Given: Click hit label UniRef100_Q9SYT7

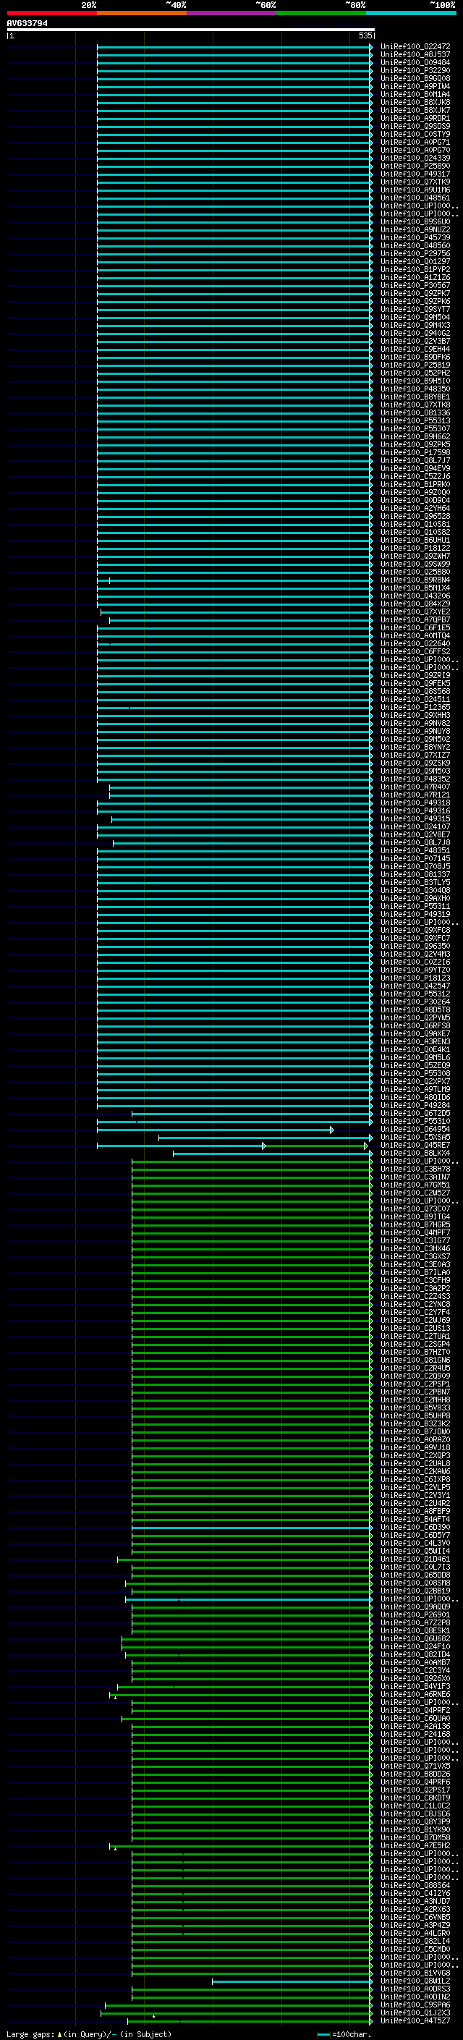Looking at the screenshot, I should [x=415, y=310].
